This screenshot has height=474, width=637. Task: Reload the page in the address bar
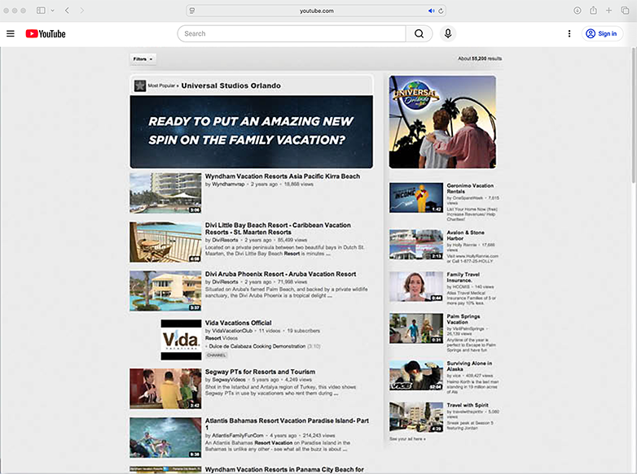(x=442, y=11)
